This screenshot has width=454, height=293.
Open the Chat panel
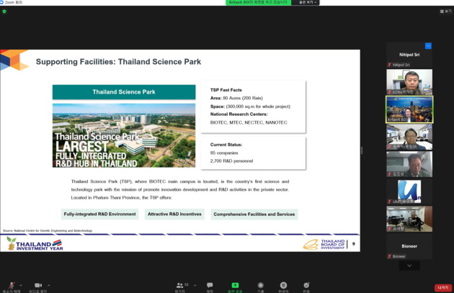(210, 286)
